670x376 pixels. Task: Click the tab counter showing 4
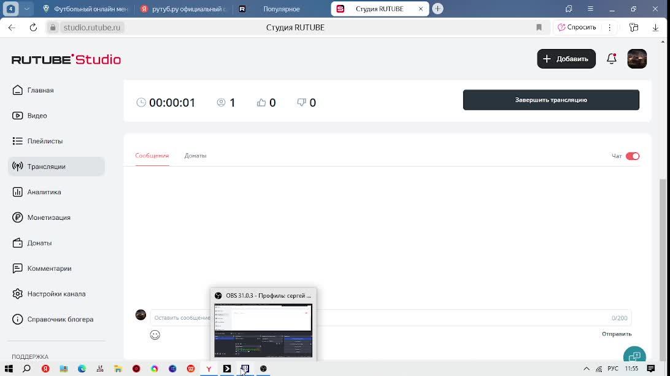point(10,9)
